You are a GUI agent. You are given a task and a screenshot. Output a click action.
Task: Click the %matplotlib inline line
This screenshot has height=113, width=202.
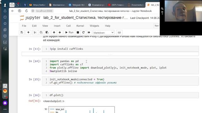[63, 71]
